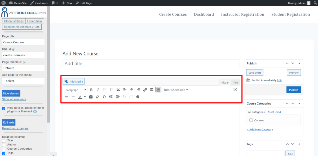318x156 pixels.
Task: Toggle bold formatting in the editor
Action: pyautogui.click(x=91, y=90)
